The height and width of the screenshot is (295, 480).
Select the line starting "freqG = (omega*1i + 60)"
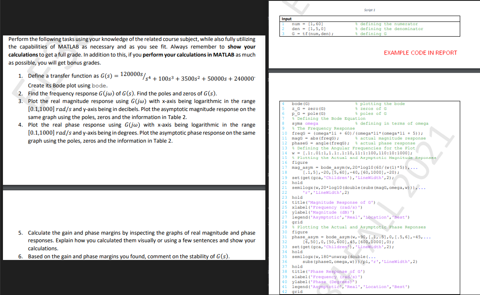[x=357, y=133]
